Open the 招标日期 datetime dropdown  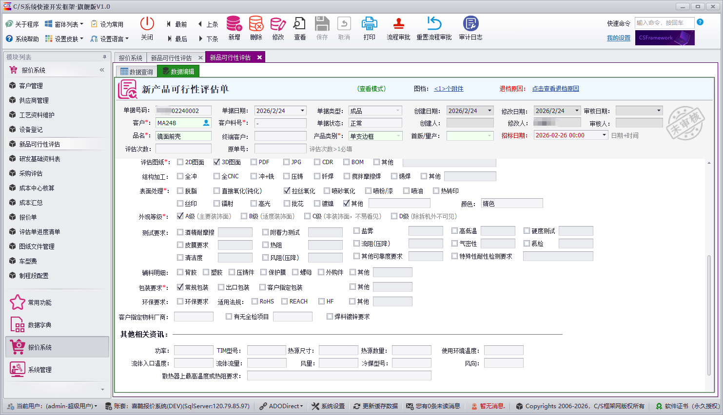(605, 135)
